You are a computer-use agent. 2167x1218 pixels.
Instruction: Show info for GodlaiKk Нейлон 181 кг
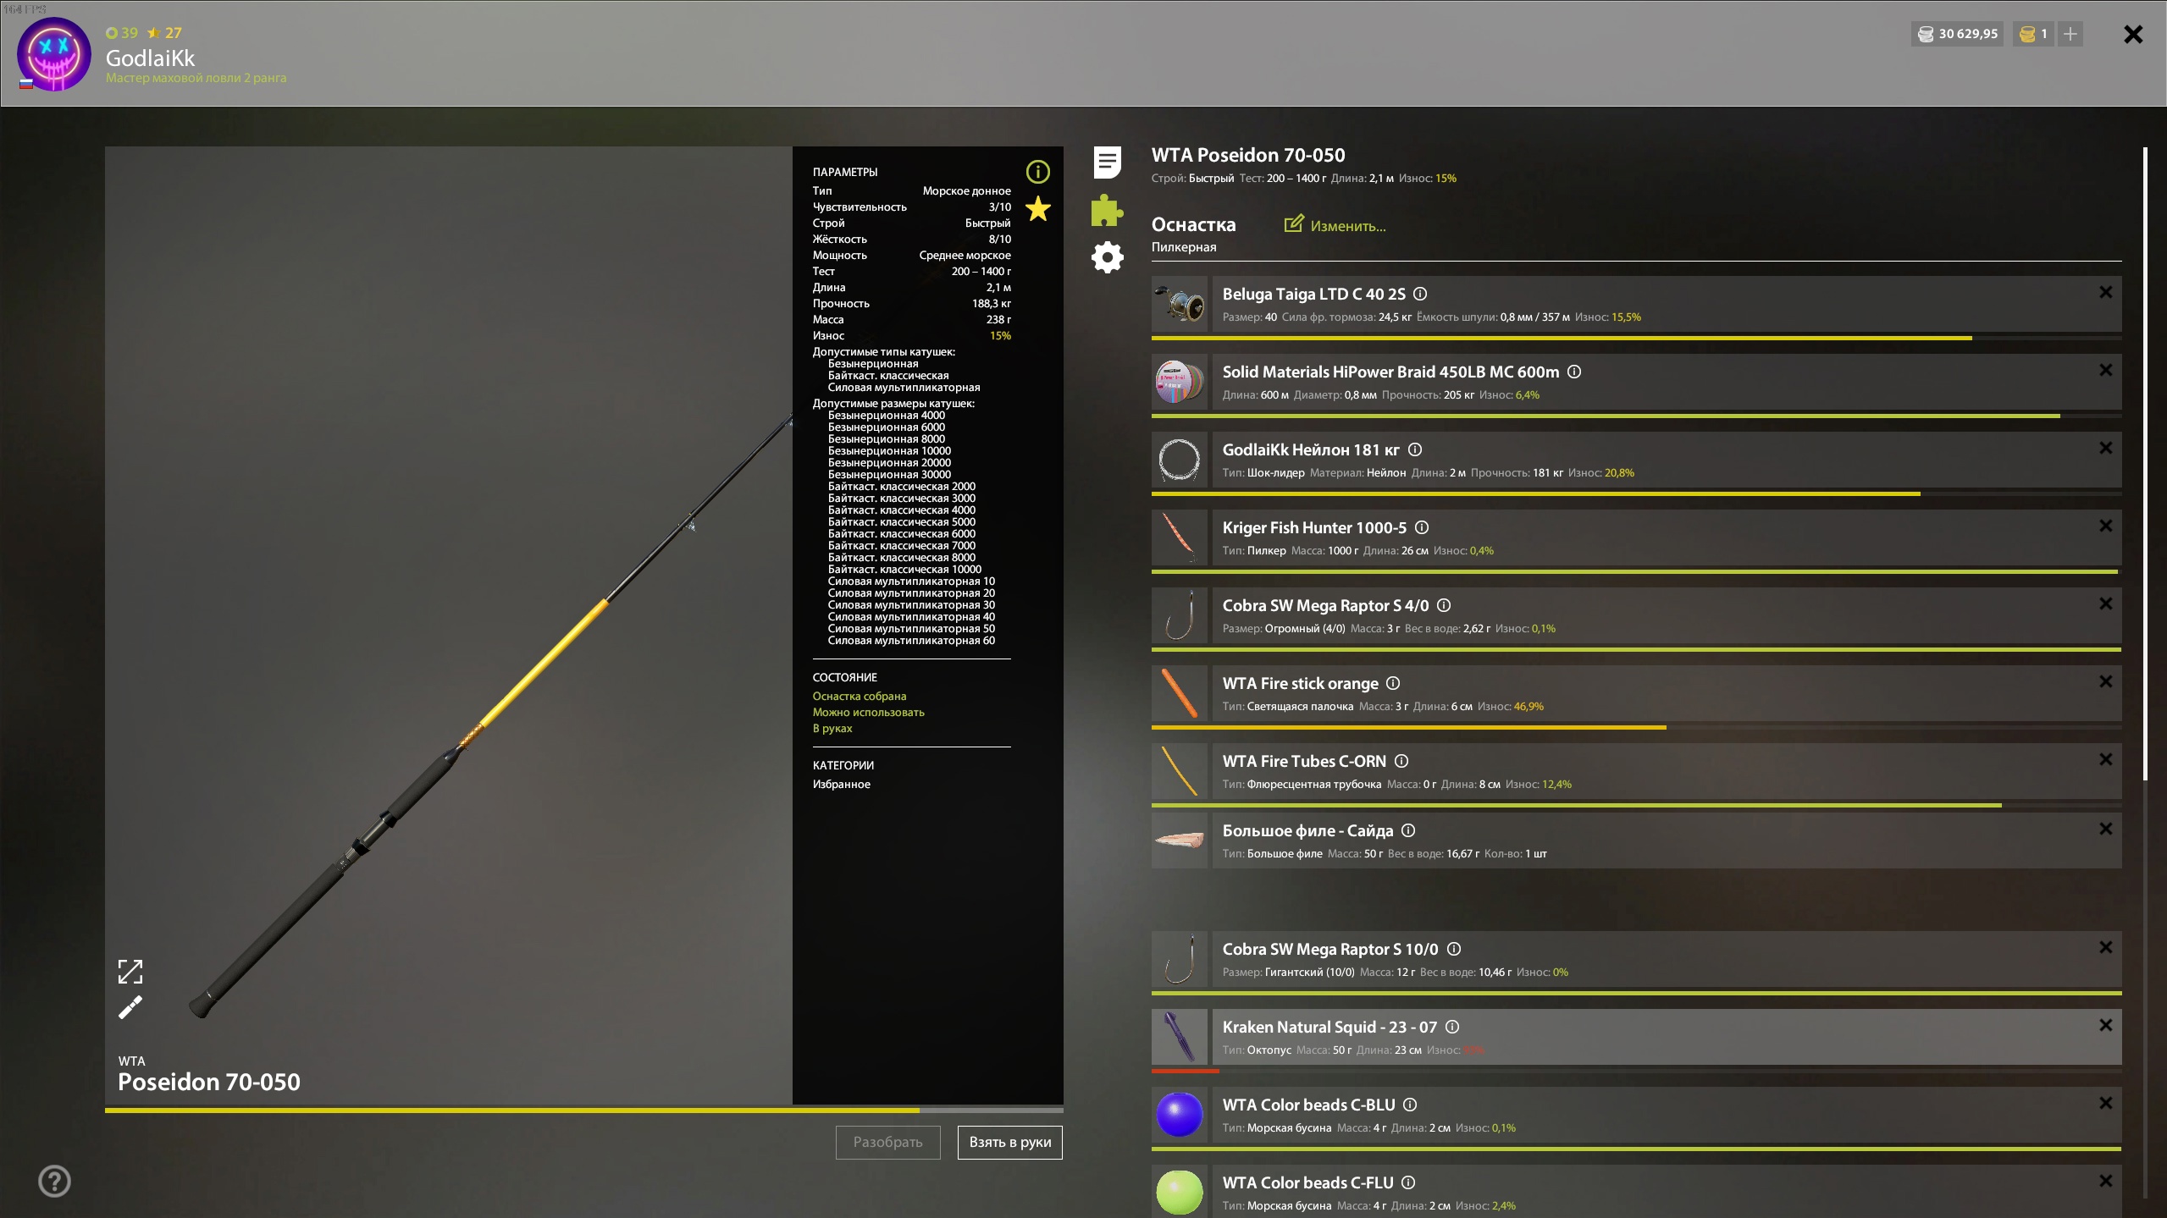click(x=1415, y=449)
